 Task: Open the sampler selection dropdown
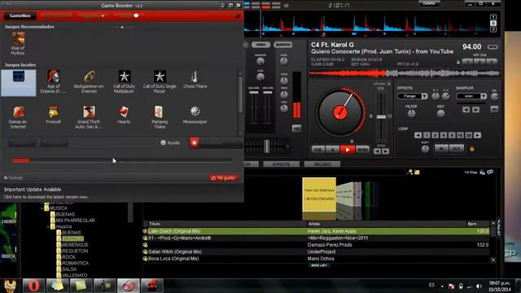pyautogui.click(x=484, y=96)
